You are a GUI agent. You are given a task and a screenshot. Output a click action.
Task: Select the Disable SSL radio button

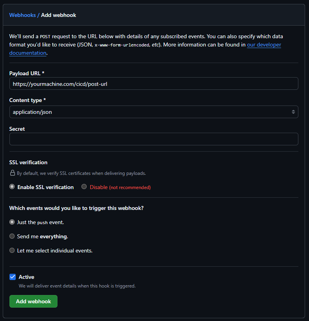pyautogui.click(x=84, y=187)
